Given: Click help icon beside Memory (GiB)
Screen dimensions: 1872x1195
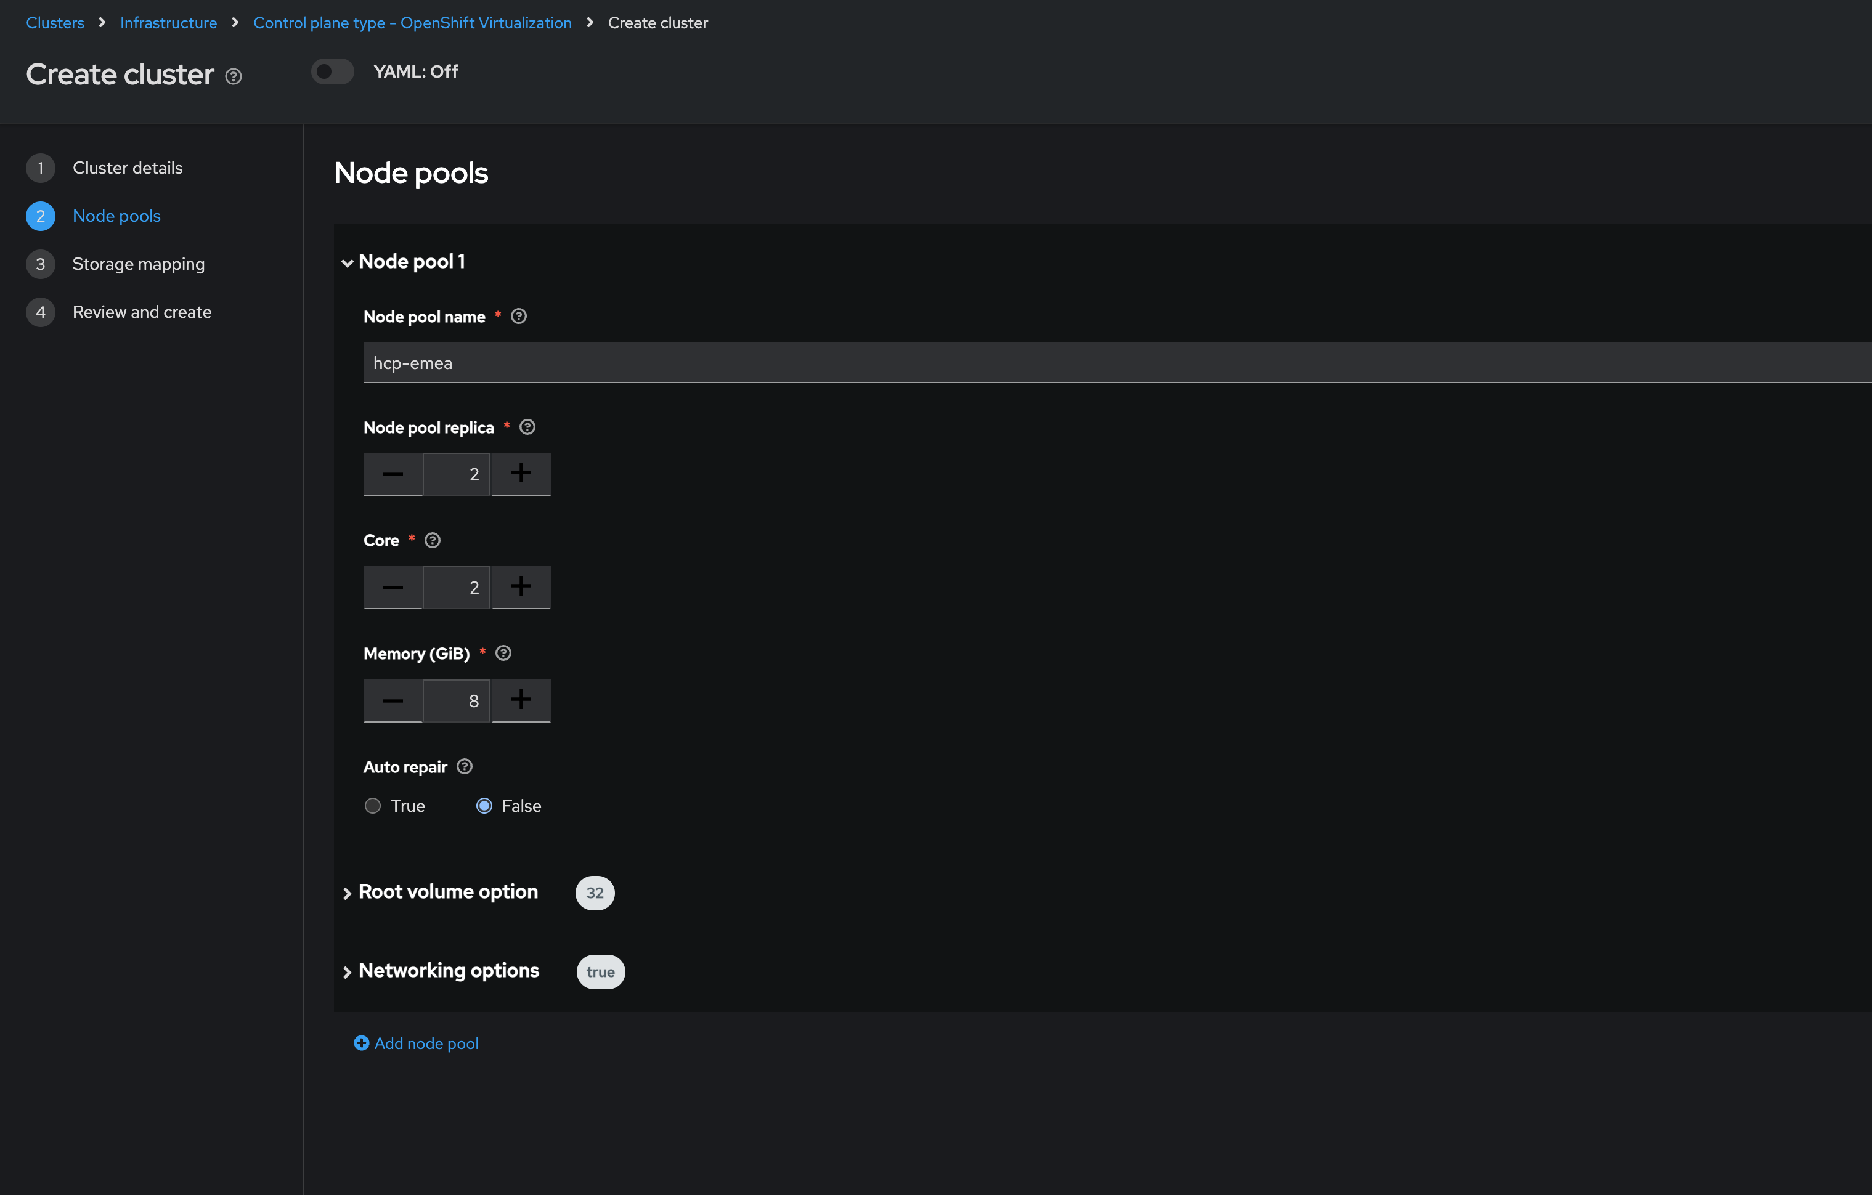Looking at the screenshot, I should pyautogui.click(x=503, y=654).
